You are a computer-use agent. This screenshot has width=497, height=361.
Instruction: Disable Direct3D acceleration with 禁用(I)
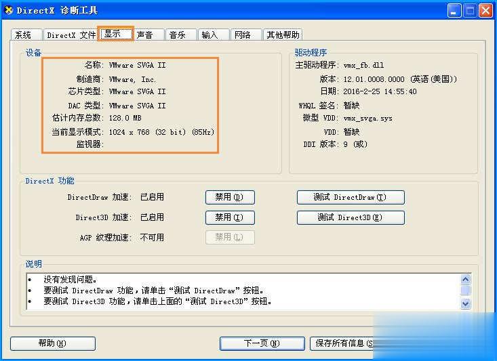pyautogui.click(x=230, y=217)
